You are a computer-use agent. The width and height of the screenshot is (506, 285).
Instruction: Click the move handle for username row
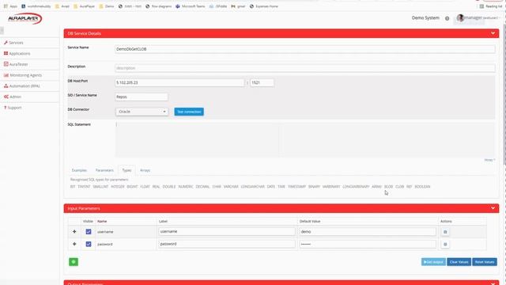pos(74,232)
